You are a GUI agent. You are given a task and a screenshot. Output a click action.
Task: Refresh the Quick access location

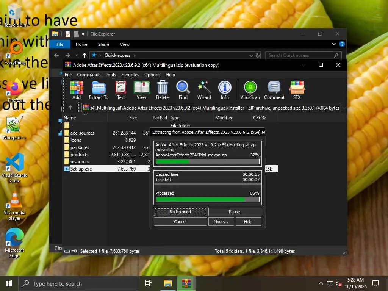click(x=258, y=55)
